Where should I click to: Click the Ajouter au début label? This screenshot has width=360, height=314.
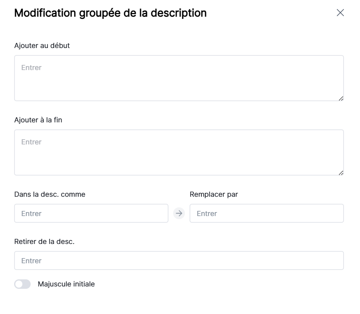[42, 46]
